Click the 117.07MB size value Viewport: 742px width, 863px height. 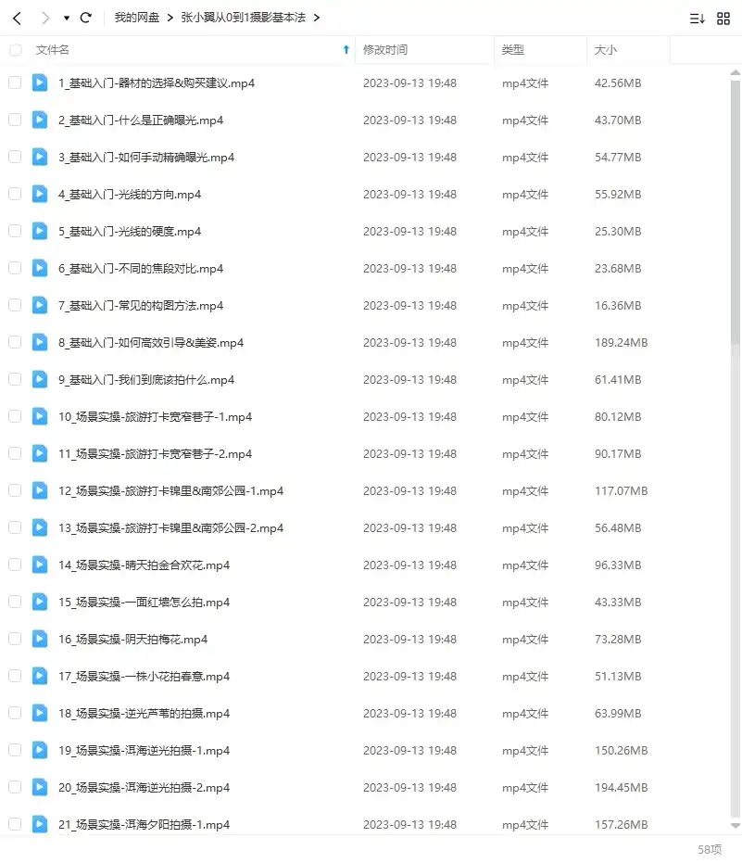[x=621, y=491]
